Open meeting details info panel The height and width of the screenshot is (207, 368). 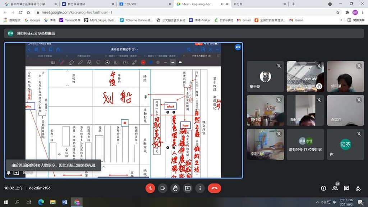[323, 188]
